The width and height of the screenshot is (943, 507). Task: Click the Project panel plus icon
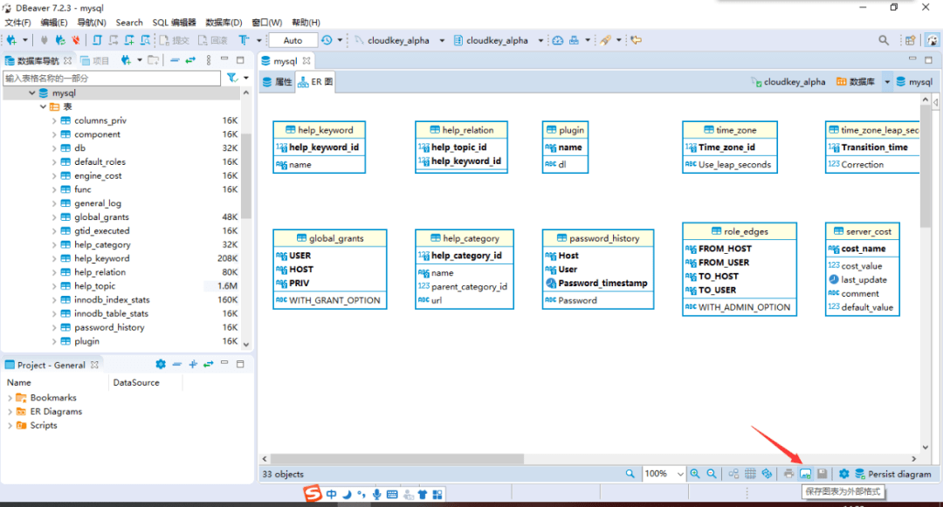[x=193, y=364]
